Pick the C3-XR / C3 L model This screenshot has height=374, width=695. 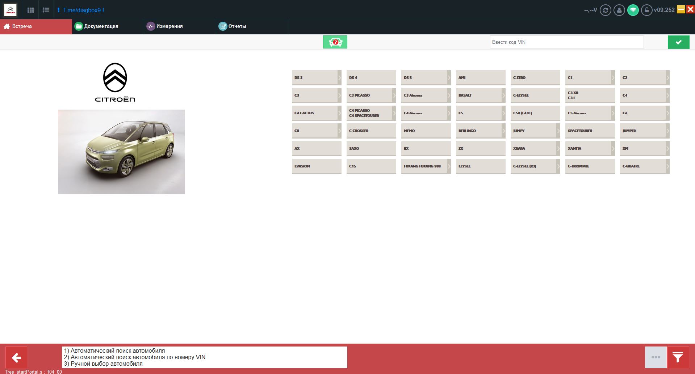[x=590, y=95]
